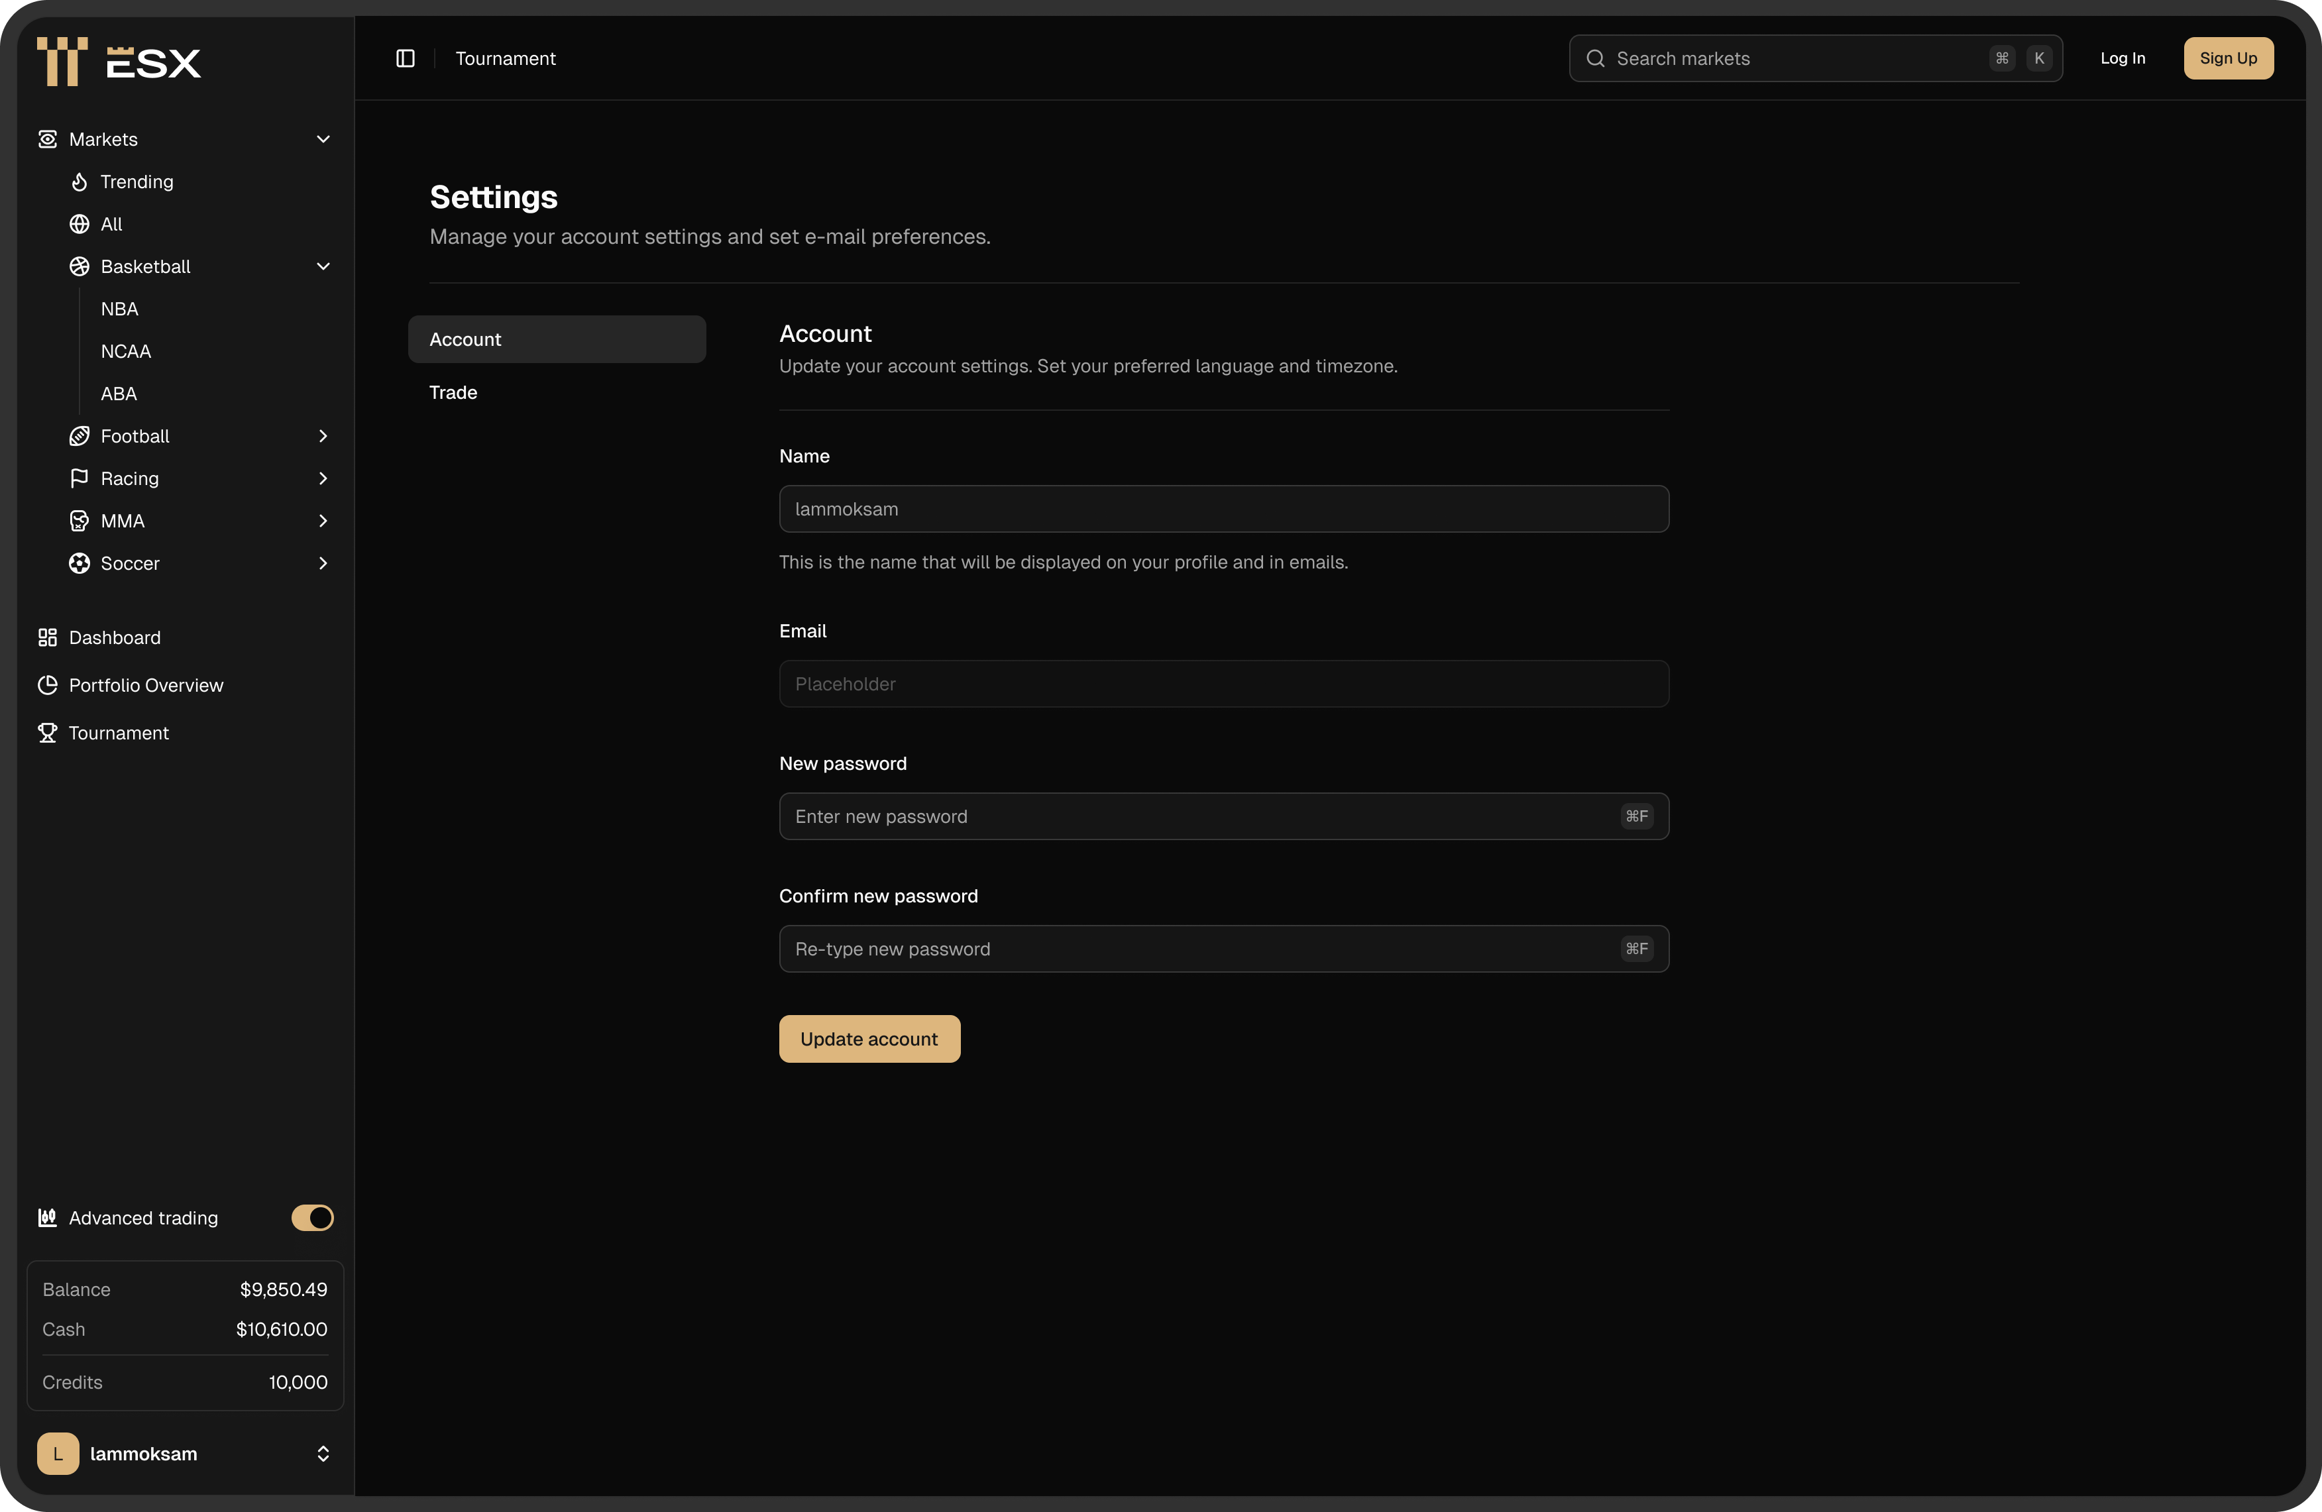The width and height of the screenshot is (2322, 1512).
Task: Click the Update account button
Action: pos(869,1039)
